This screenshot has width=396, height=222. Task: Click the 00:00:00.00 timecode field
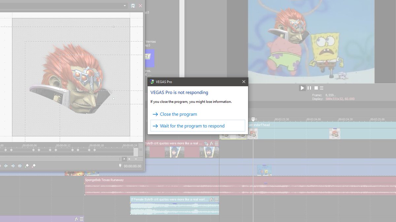[x=132, y=166]
